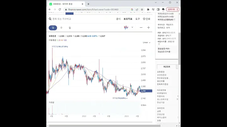
Task: Click the 최저 2,175 low price label
Action: [120, 98]
